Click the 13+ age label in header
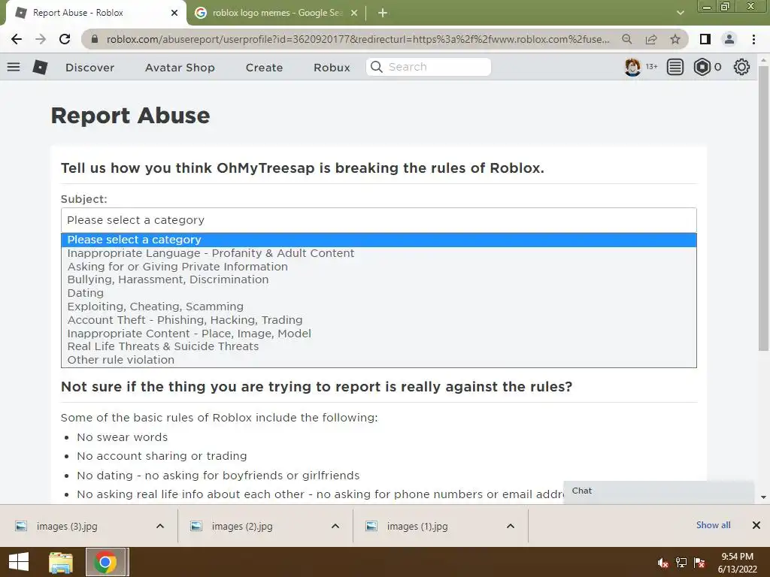Viewport: 770px width, 577px height. click(x=652, y=67)
